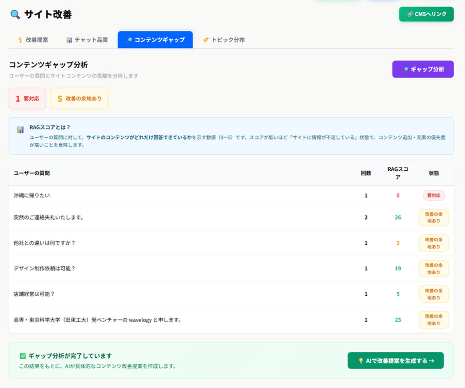The width and height of the screenshot is (465, 388).
Task: Click the RAGスコア column header
Action: tap(398, 173)
